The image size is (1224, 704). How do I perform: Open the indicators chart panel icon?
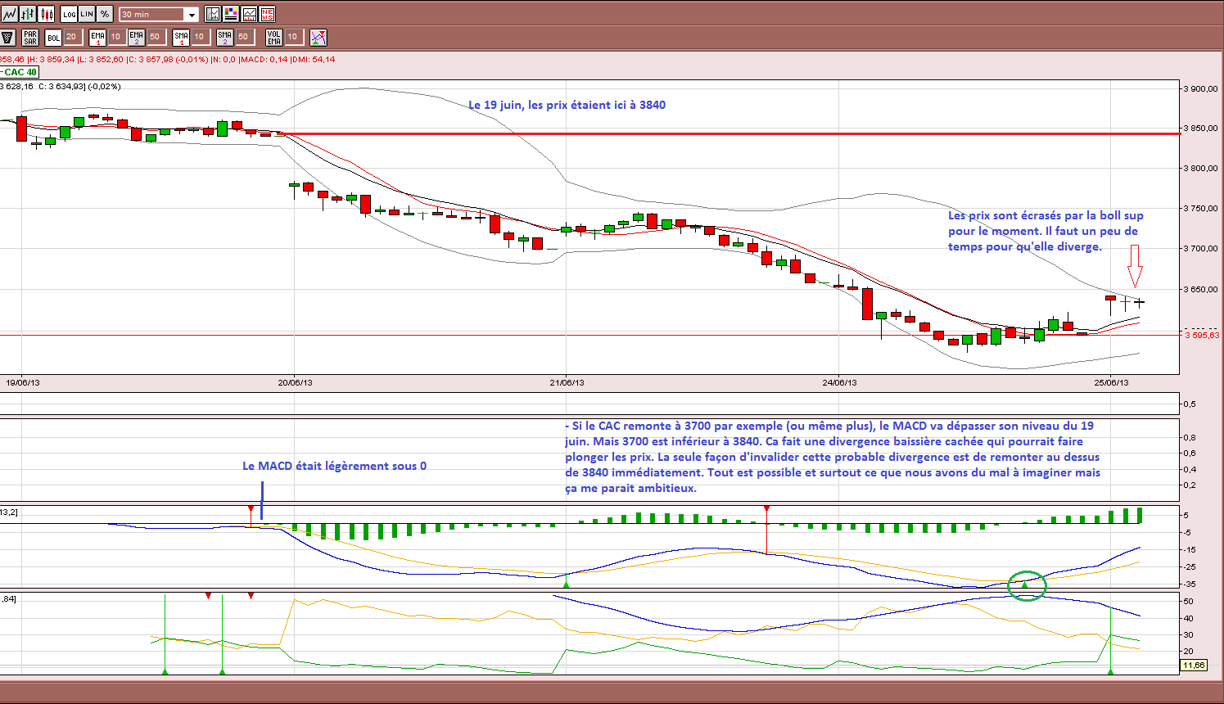pos(213,14)
